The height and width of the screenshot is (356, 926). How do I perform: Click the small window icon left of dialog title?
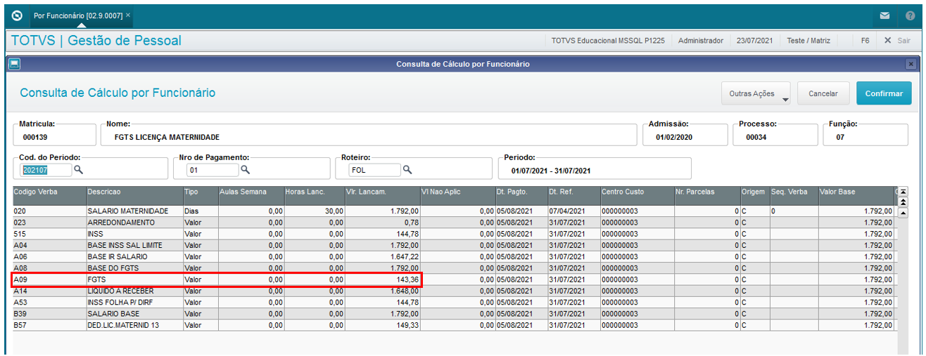click(x=14, y=64)
